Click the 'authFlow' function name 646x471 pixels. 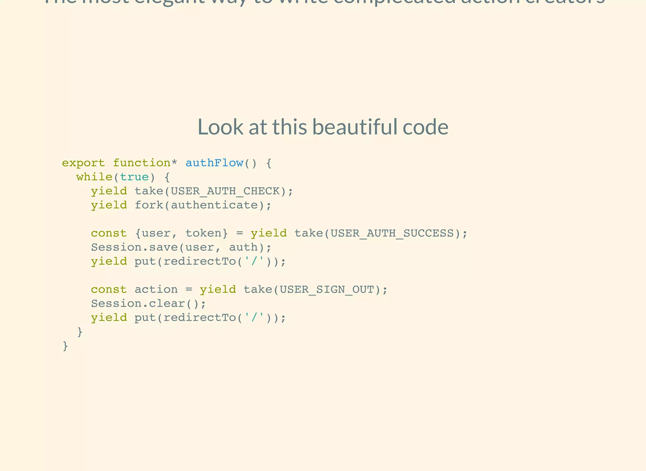click(x=214, y=163)
